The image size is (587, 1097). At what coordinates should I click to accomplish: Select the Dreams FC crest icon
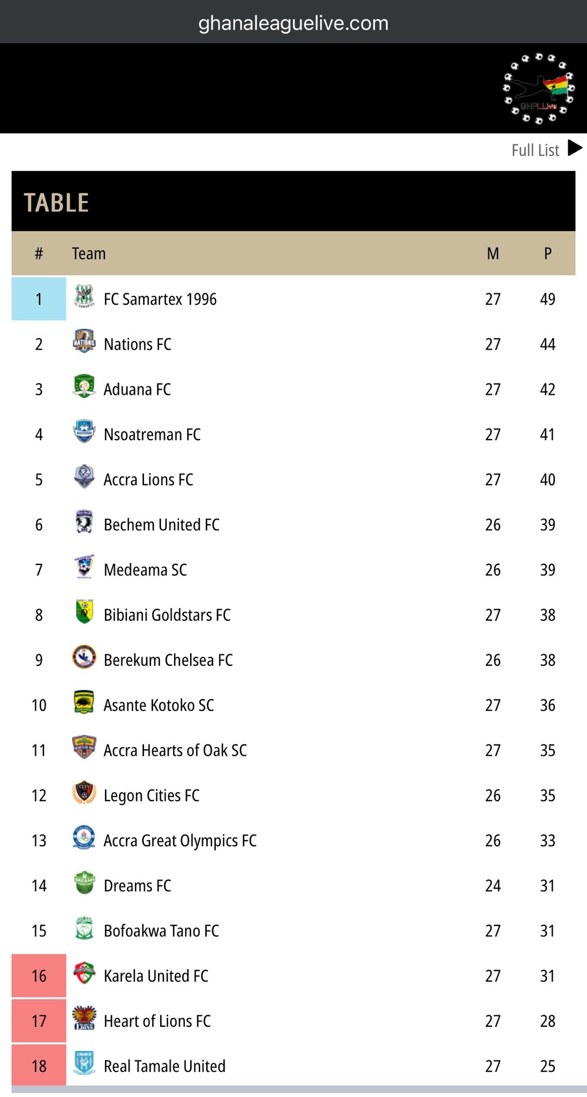[84, 883]
